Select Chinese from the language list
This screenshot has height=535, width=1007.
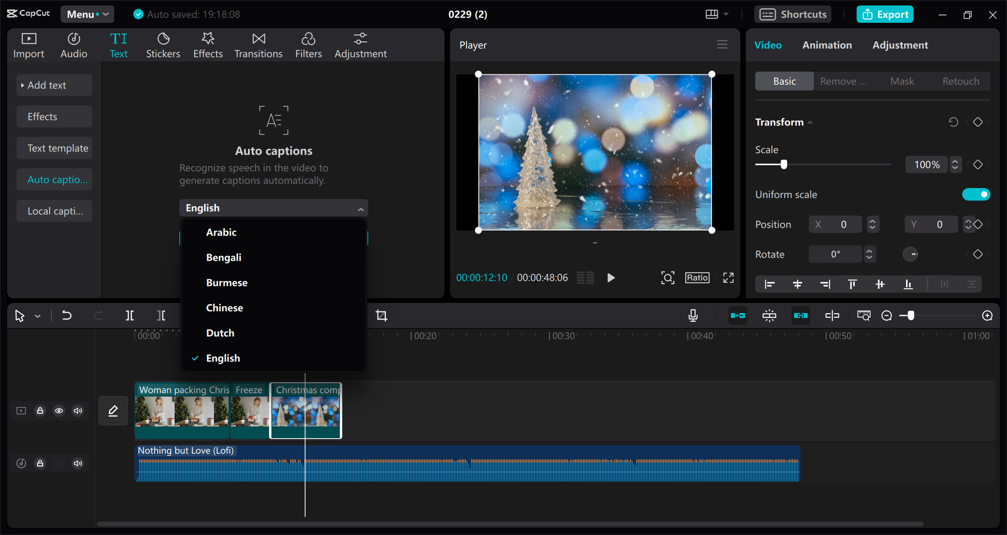click(225, 308)
